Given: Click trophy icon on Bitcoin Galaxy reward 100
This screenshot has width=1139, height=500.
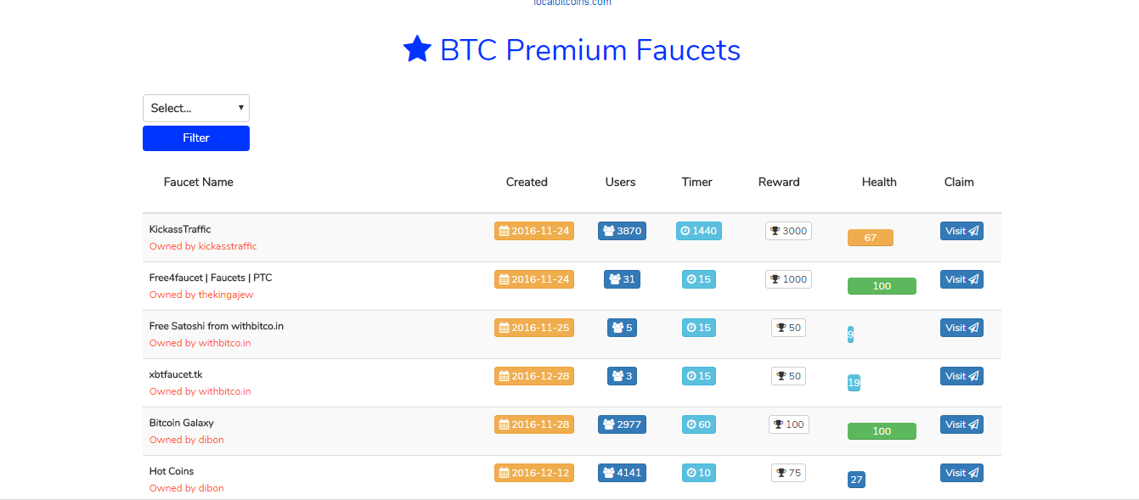Looking at the screenshot, I should (x=778, y=424).
